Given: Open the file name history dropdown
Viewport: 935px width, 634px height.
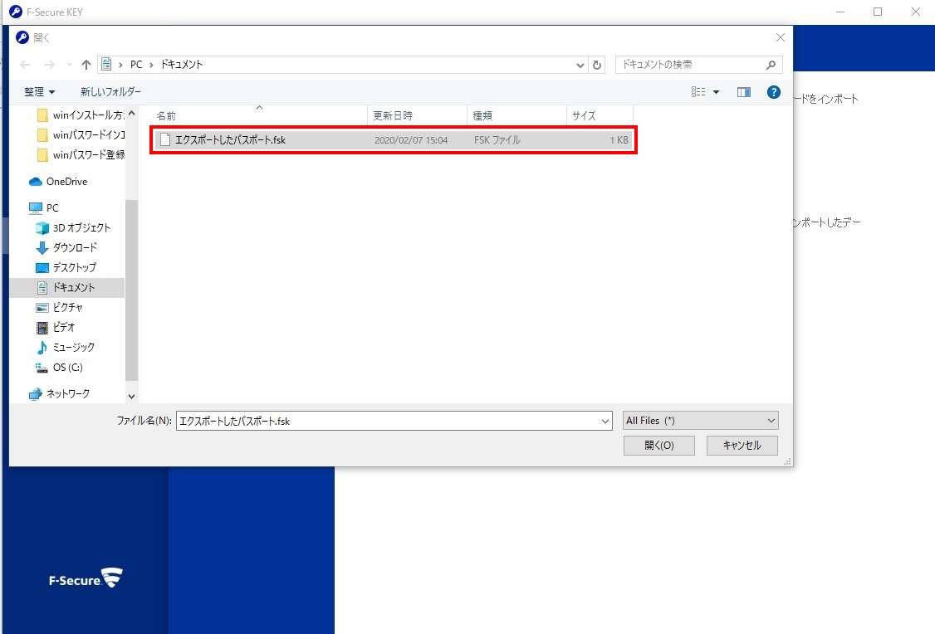Looking at the screenshot, I should (x=605, y=422).
